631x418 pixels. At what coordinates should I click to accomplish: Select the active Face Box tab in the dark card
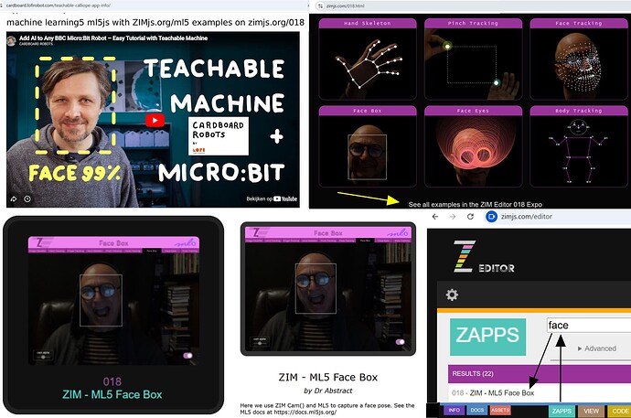point(152,251)
